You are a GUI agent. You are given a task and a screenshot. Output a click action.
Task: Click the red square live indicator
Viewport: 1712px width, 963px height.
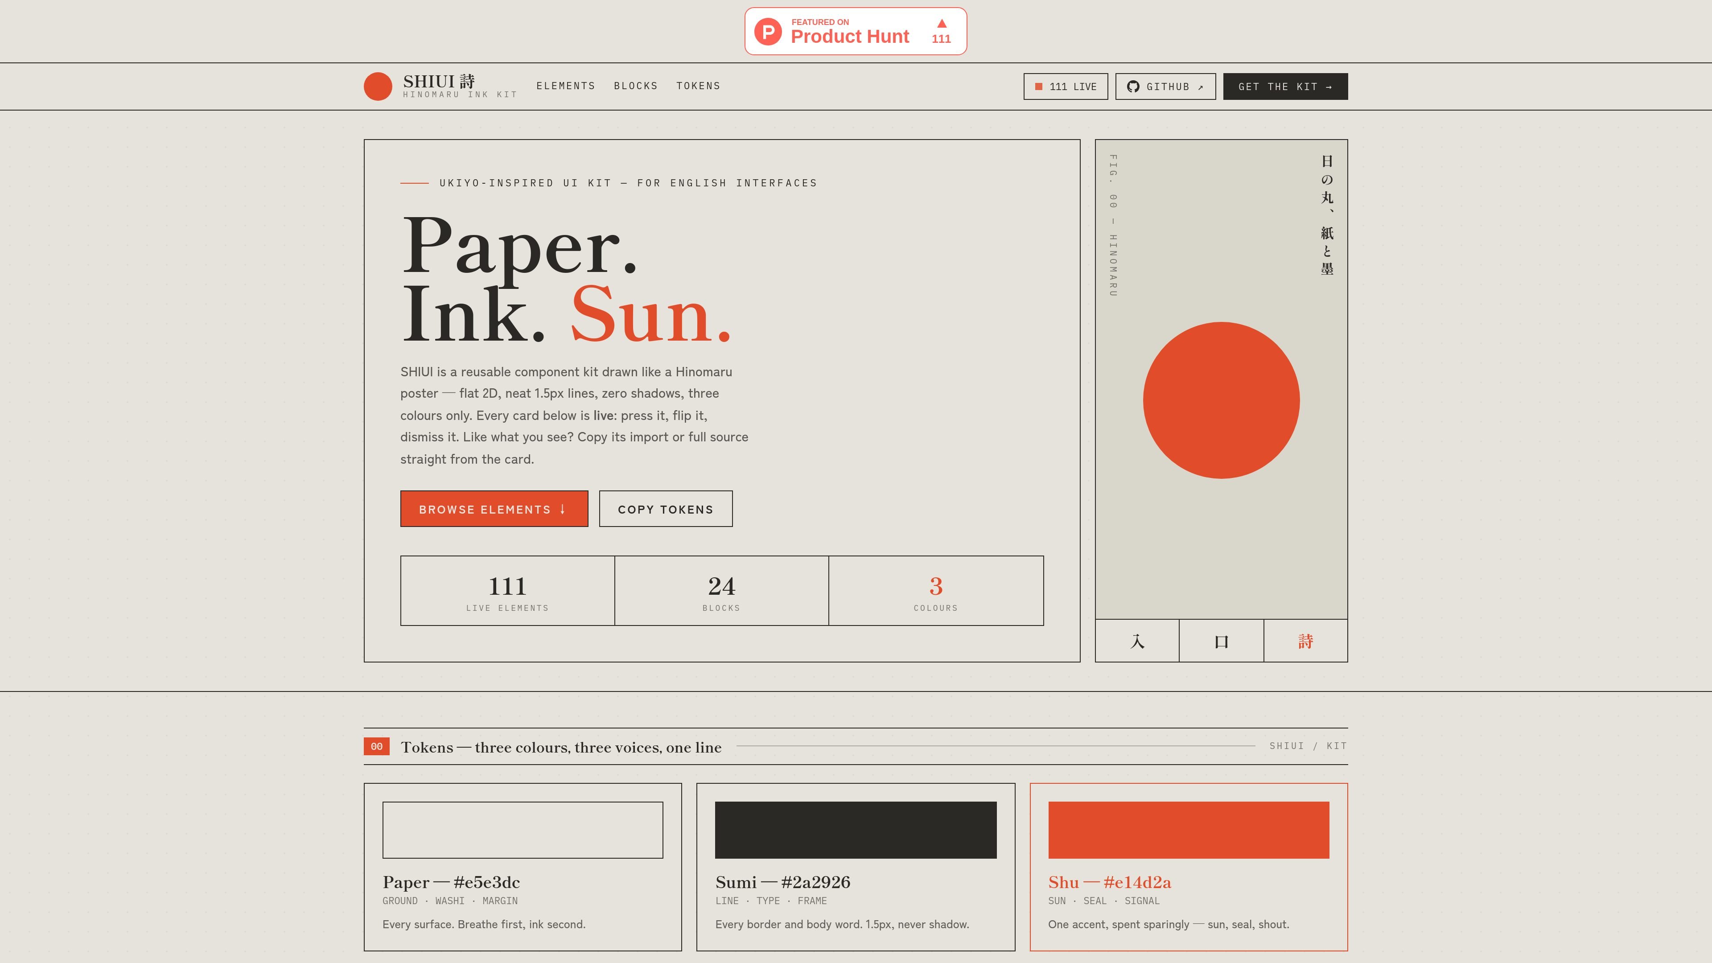(1039, 86)
